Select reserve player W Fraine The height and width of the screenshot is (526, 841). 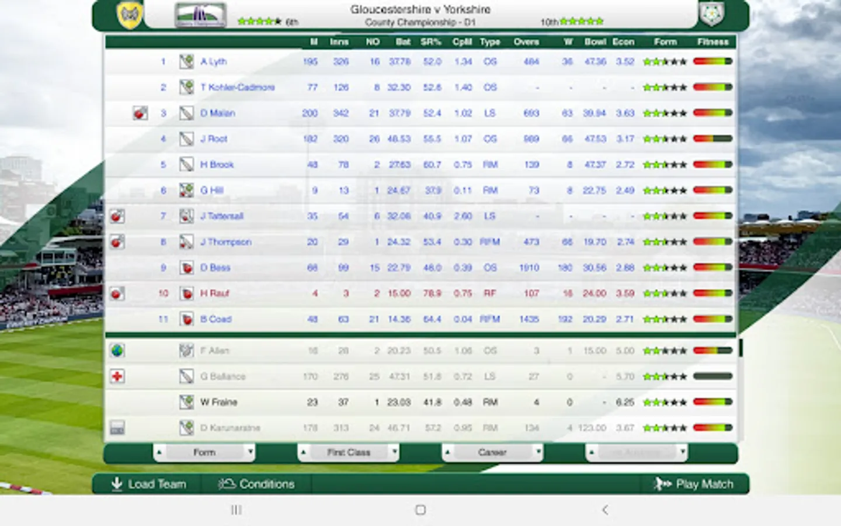tap(218, 402)
